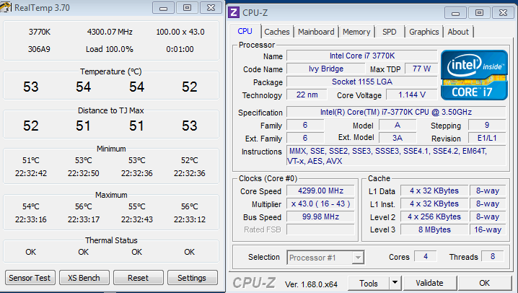Viewport: 518px width, 293px height.
Task: Click the Cores count value 4
Action: 426,256
